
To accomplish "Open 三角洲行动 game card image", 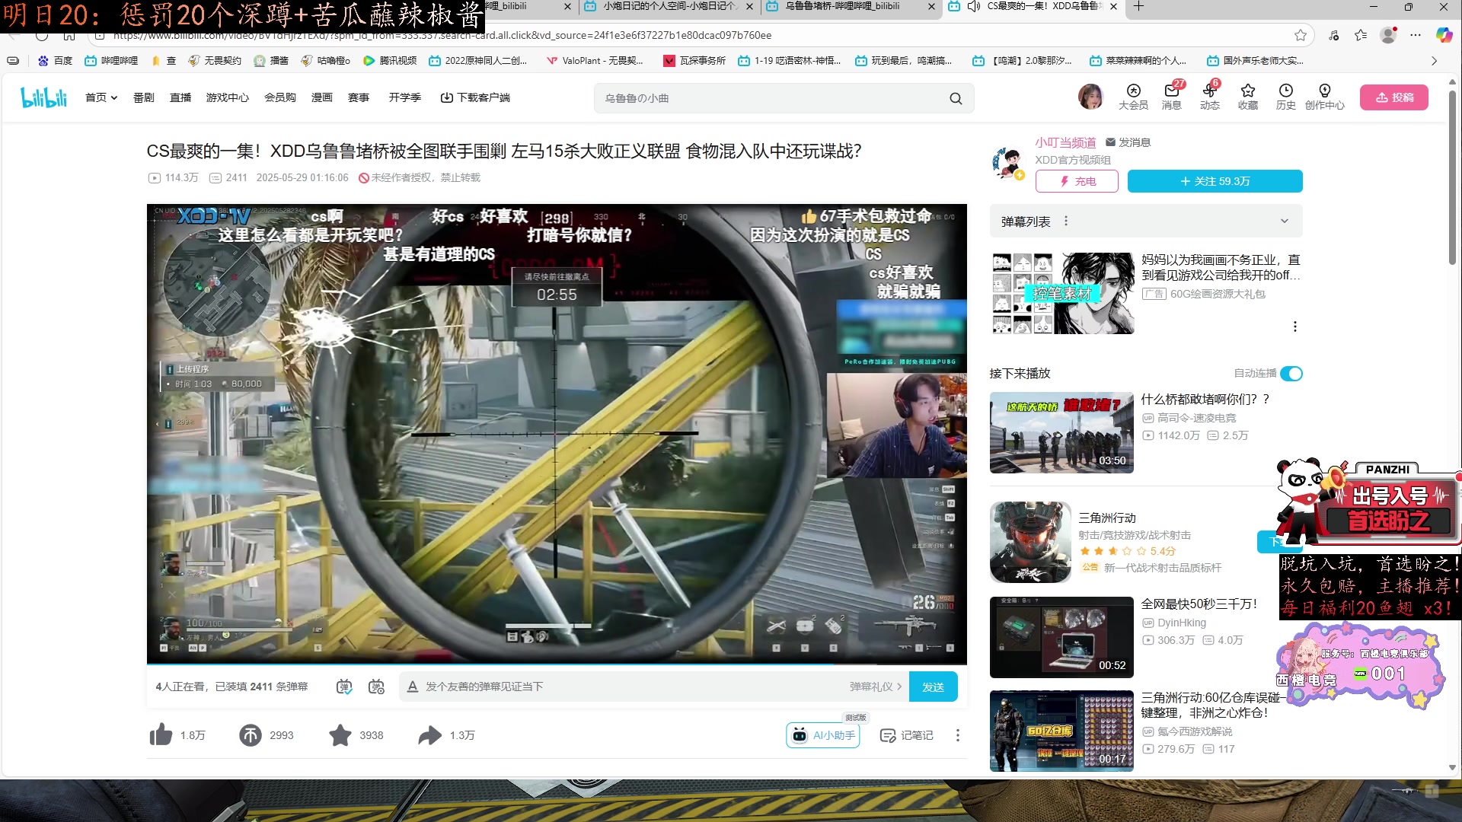I will point(1030,542).
